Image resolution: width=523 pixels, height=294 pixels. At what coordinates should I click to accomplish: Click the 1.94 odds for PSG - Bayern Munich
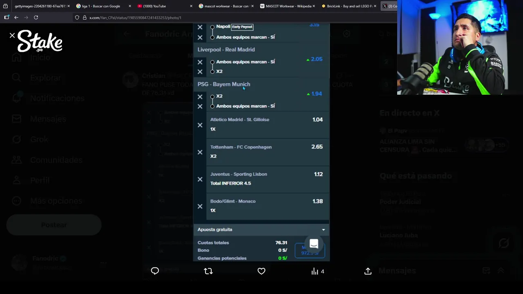pyautogui.click(x=316, y=94)
